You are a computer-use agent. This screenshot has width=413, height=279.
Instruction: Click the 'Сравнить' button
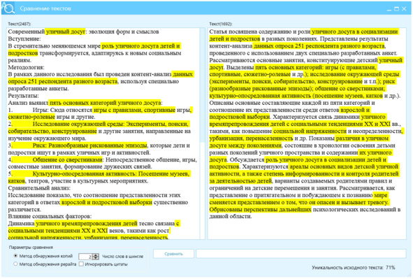coord(173,254)
